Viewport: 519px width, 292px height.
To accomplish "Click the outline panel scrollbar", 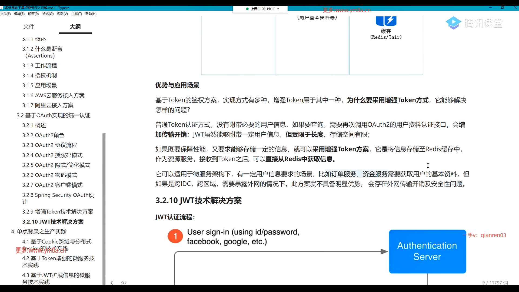I will (104, 208).
